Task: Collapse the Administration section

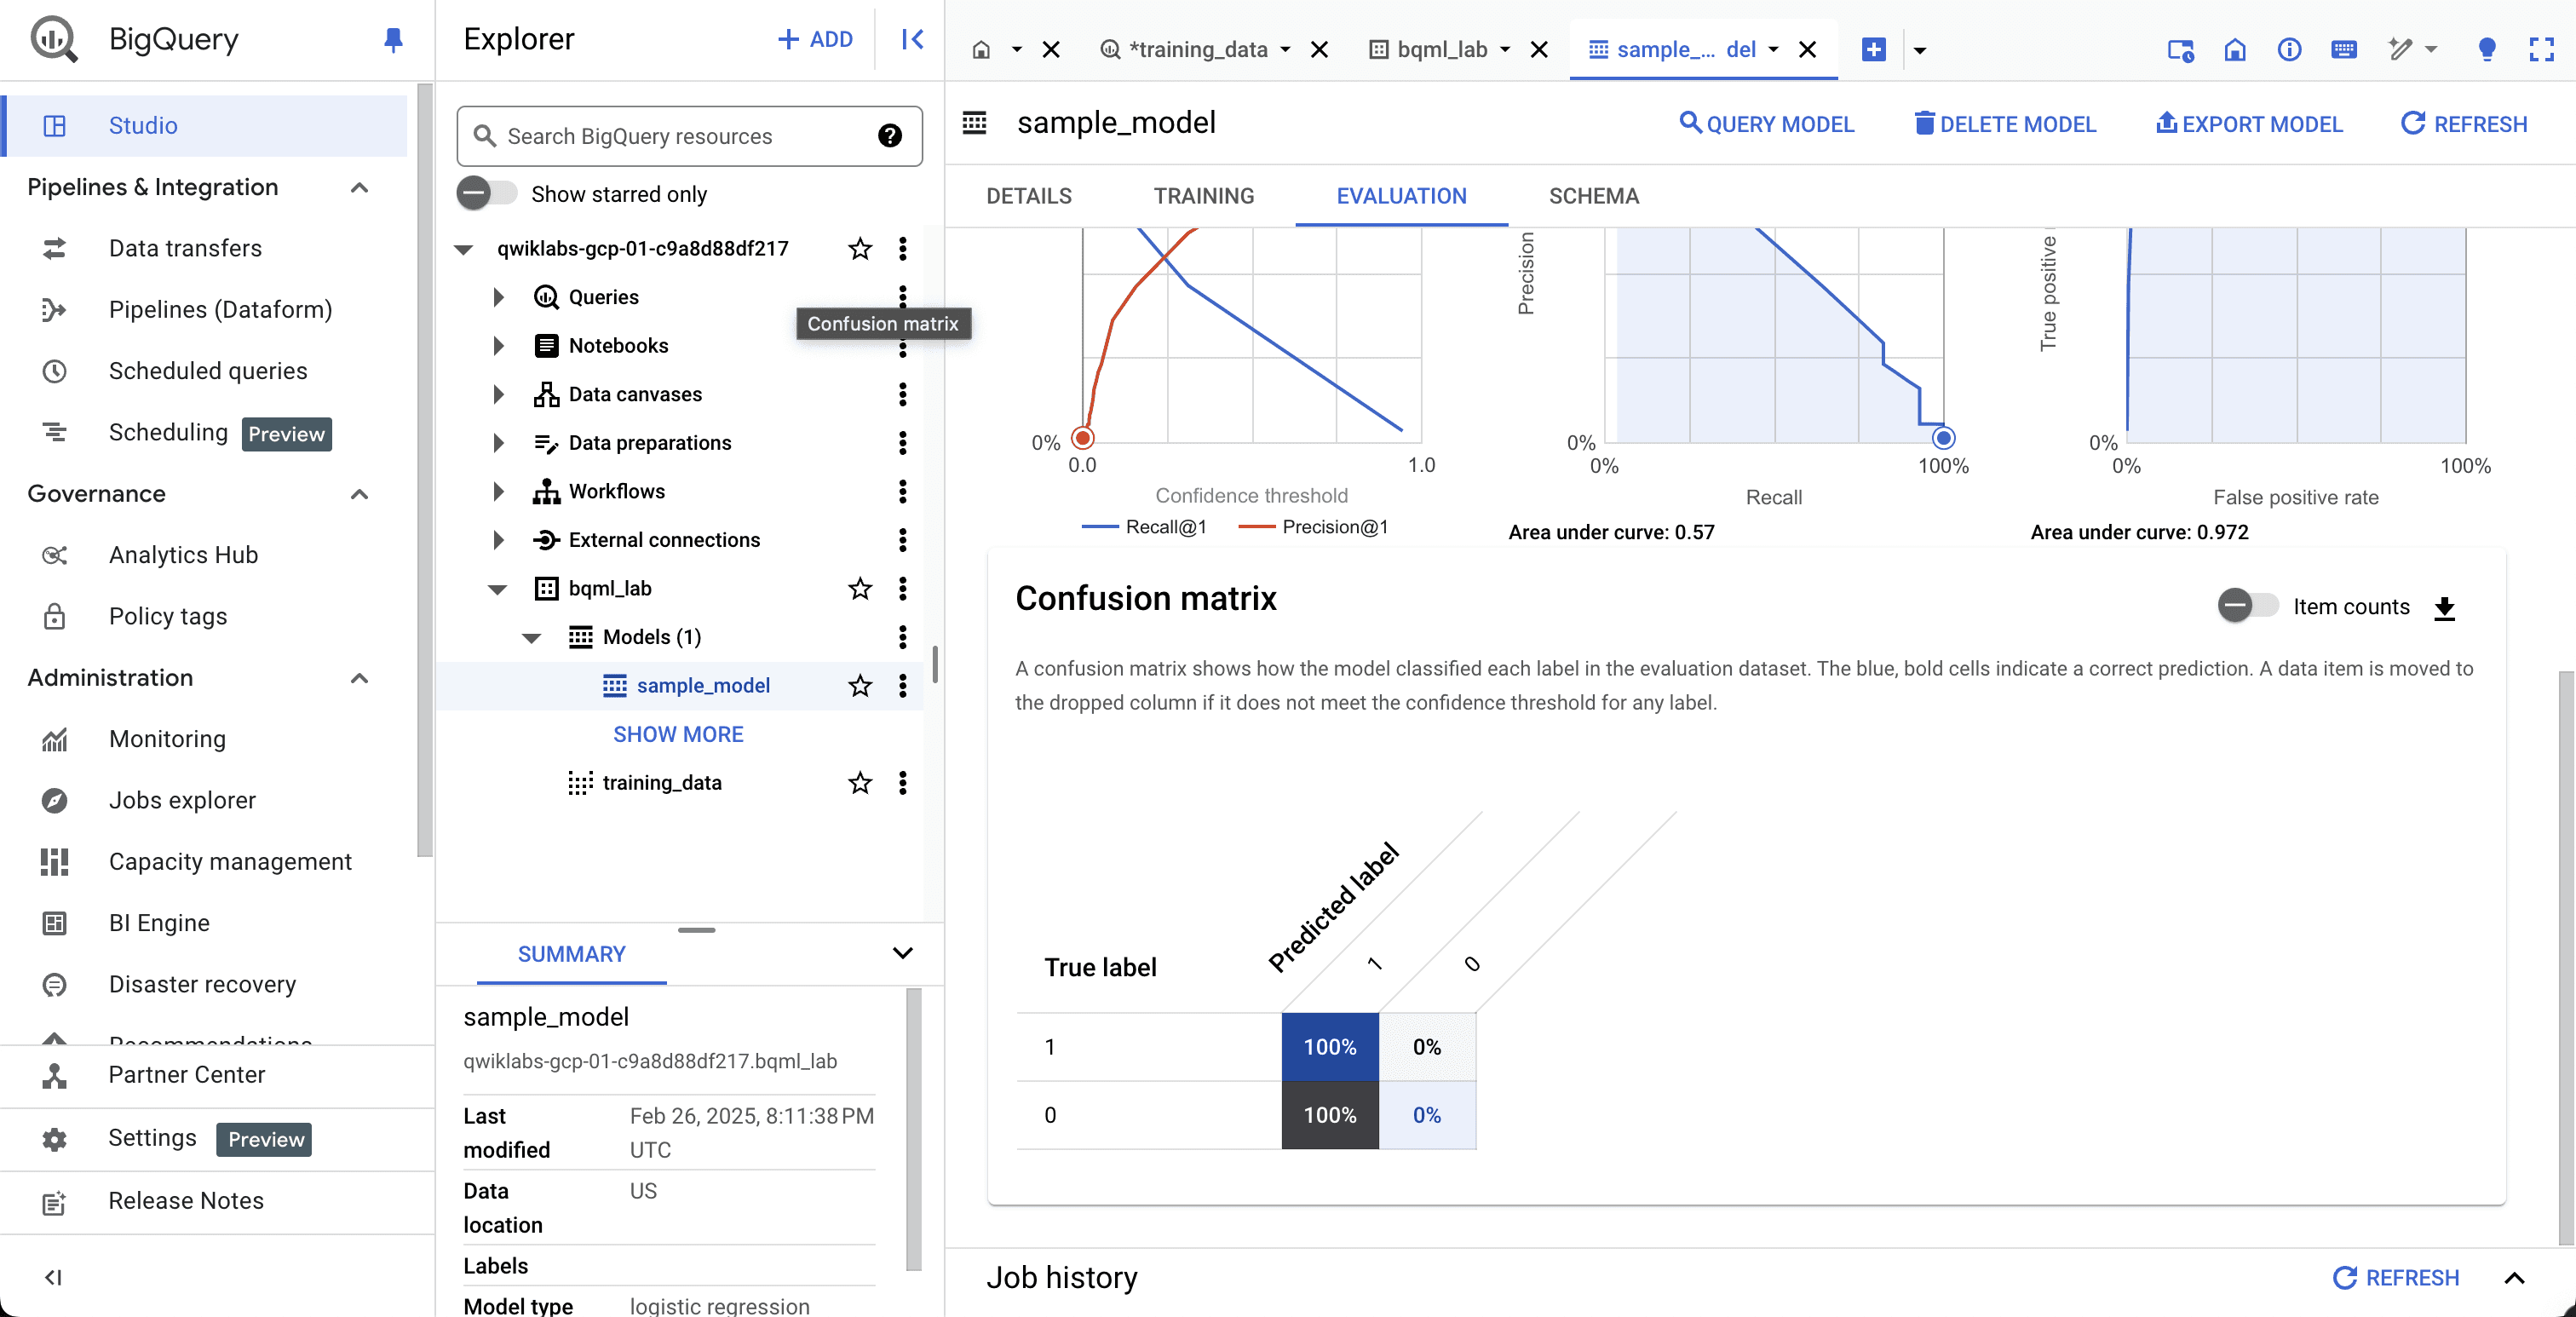Action: 360,678
